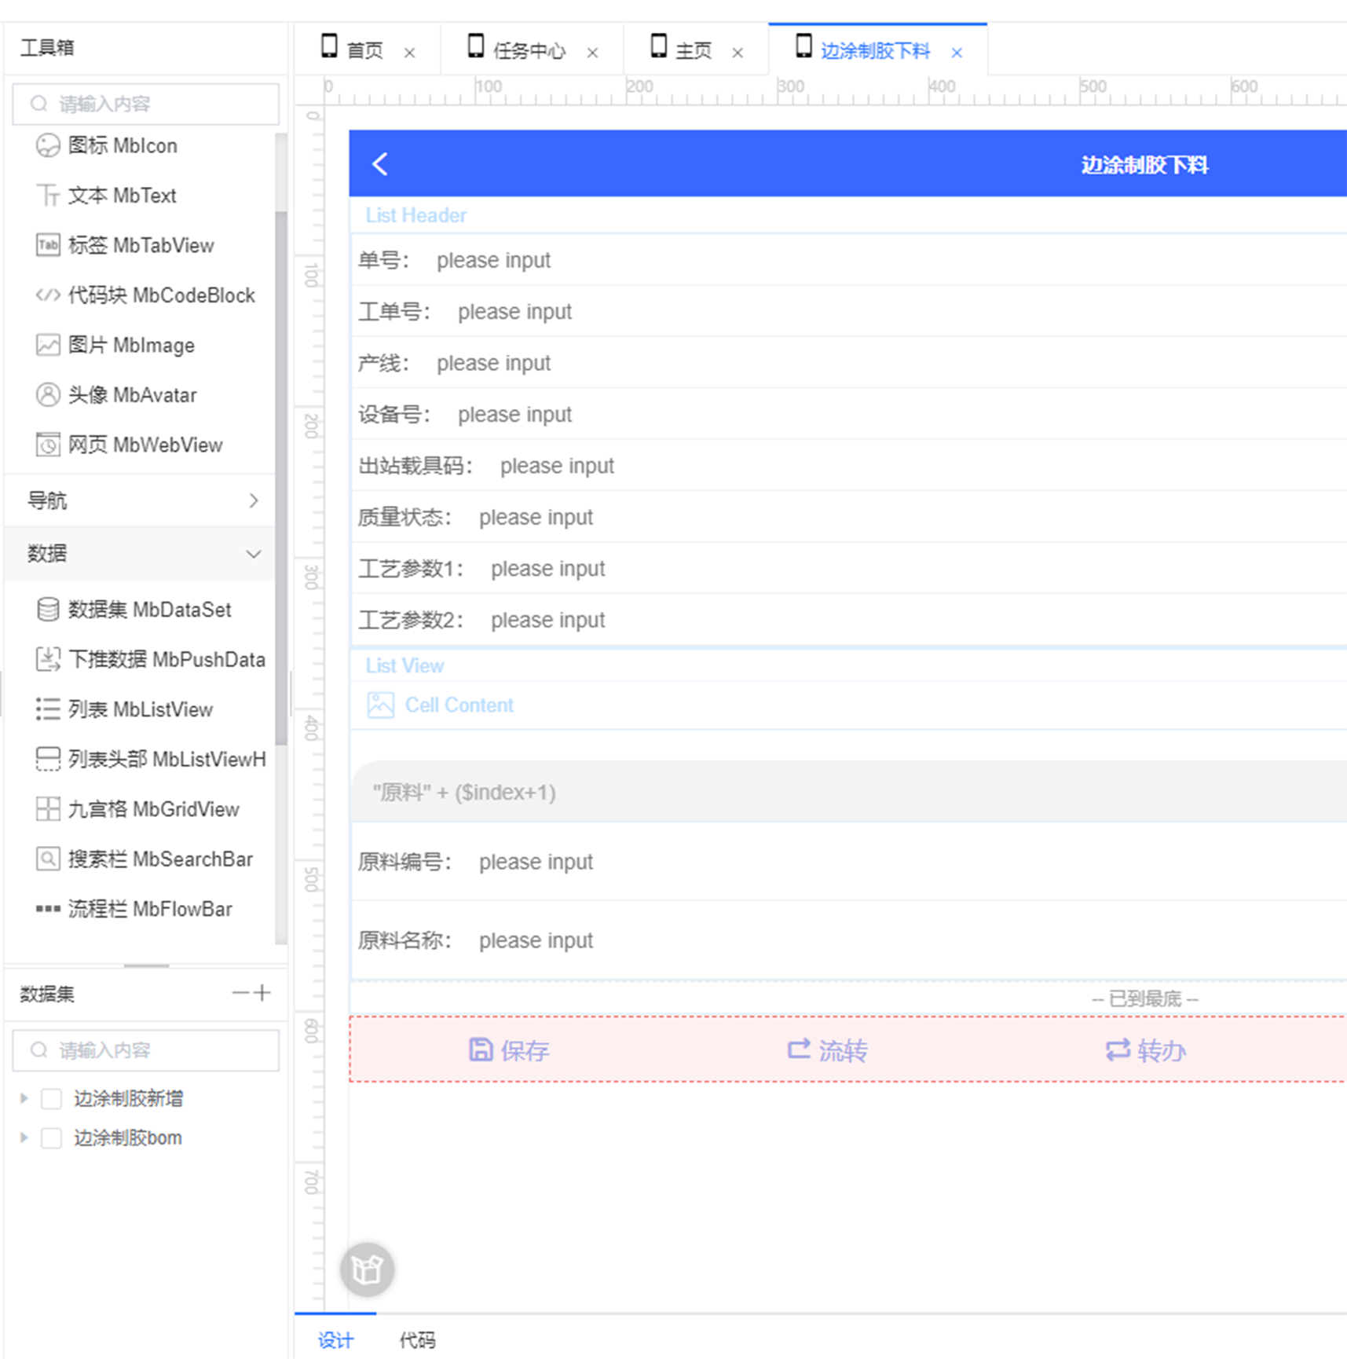1347x1359 pixels.
Task: Expand the 边涂制胶新增 tree node arrow
Action: click(24, 1098)
